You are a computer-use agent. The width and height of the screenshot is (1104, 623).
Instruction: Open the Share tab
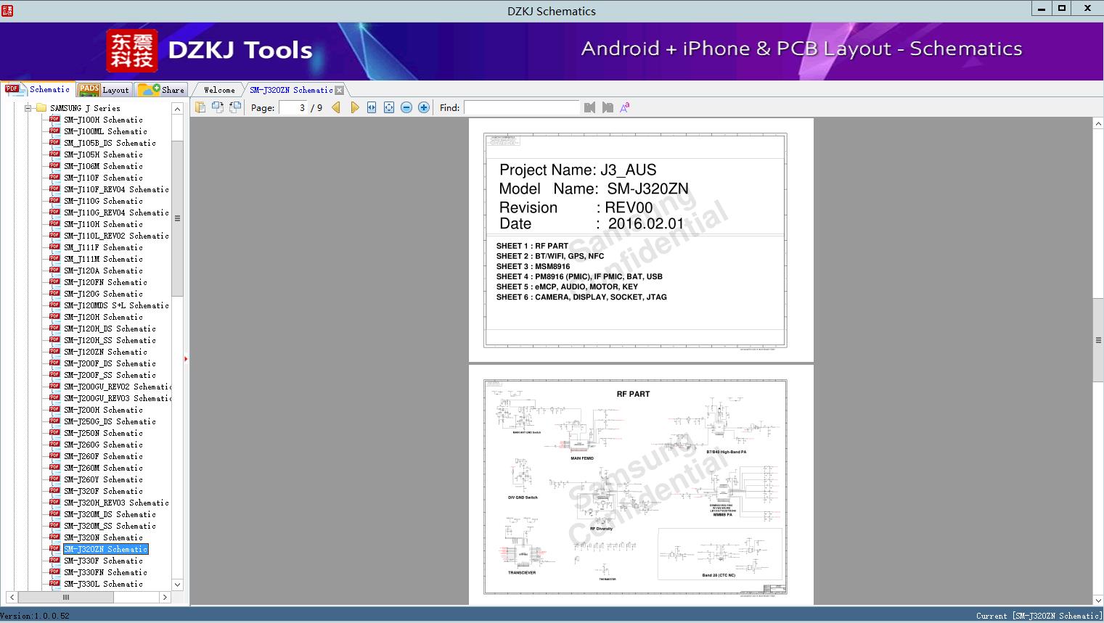point(161,90)
